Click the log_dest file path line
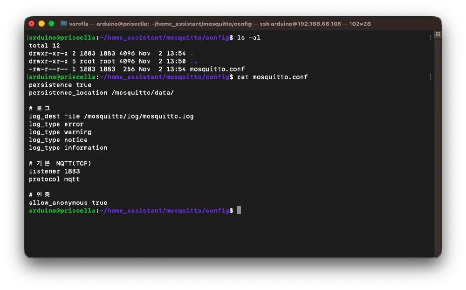 pyautogui.click(x=111, y=116)
